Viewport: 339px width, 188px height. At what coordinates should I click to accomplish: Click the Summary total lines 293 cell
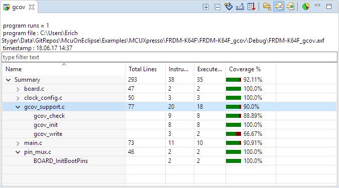point(132,80)
